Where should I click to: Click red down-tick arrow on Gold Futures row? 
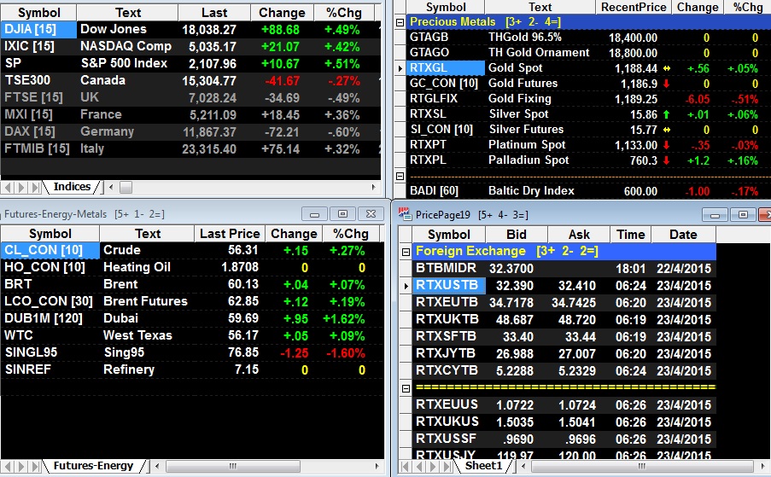pyautogui.click(x=666, y=84)
